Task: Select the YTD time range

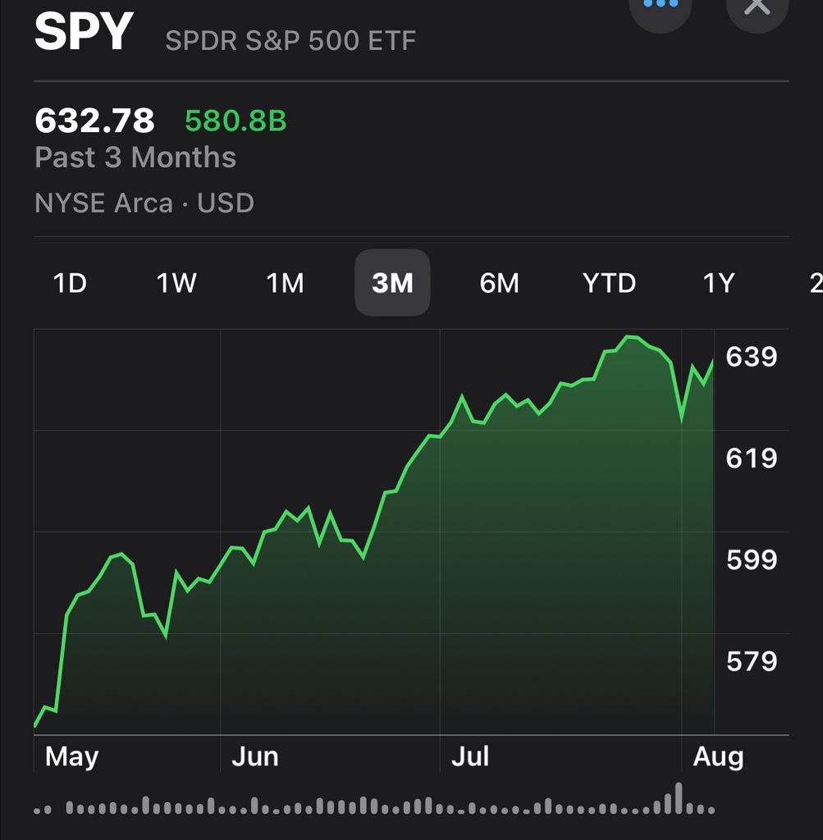Action: (x=609, y=283)
